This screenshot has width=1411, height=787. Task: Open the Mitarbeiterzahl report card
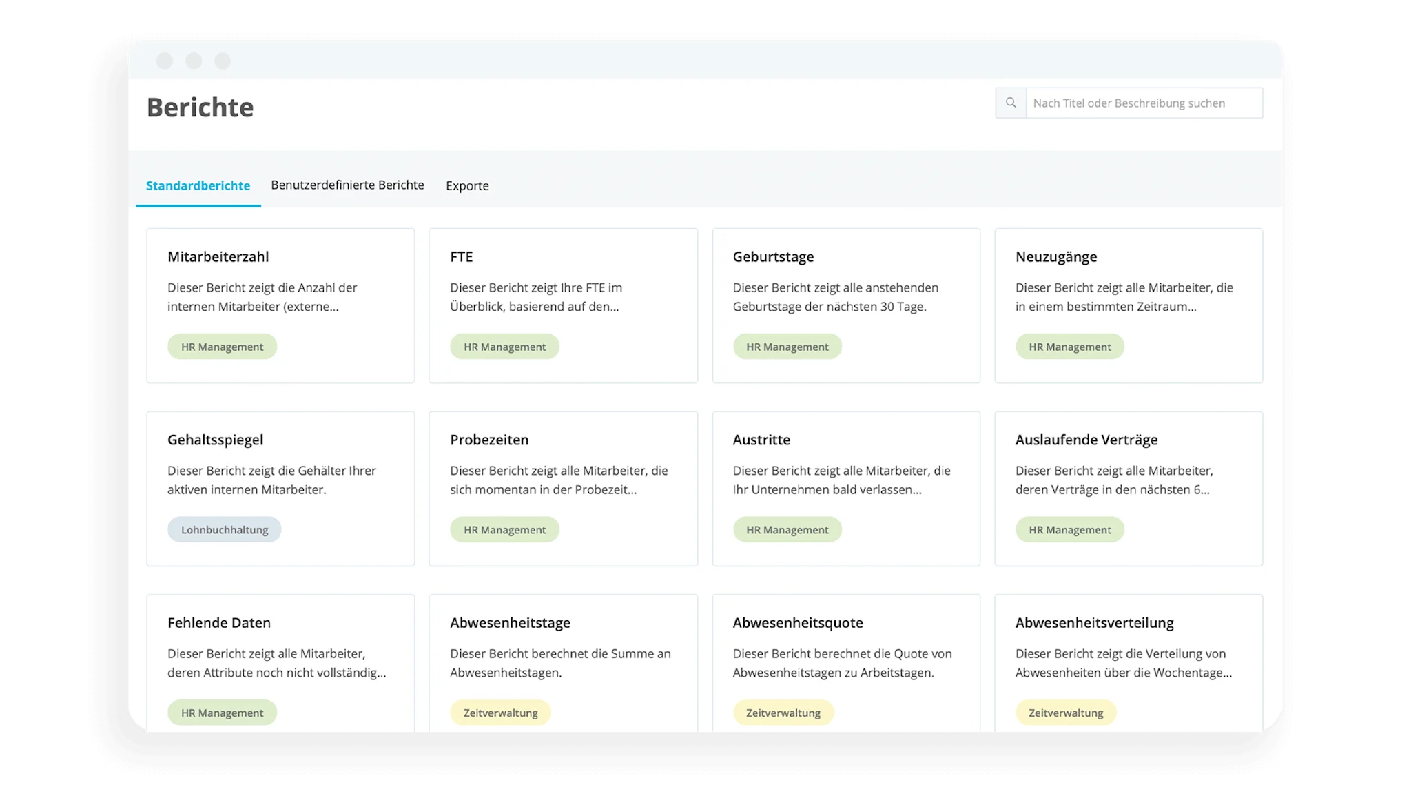pos(280,305)
